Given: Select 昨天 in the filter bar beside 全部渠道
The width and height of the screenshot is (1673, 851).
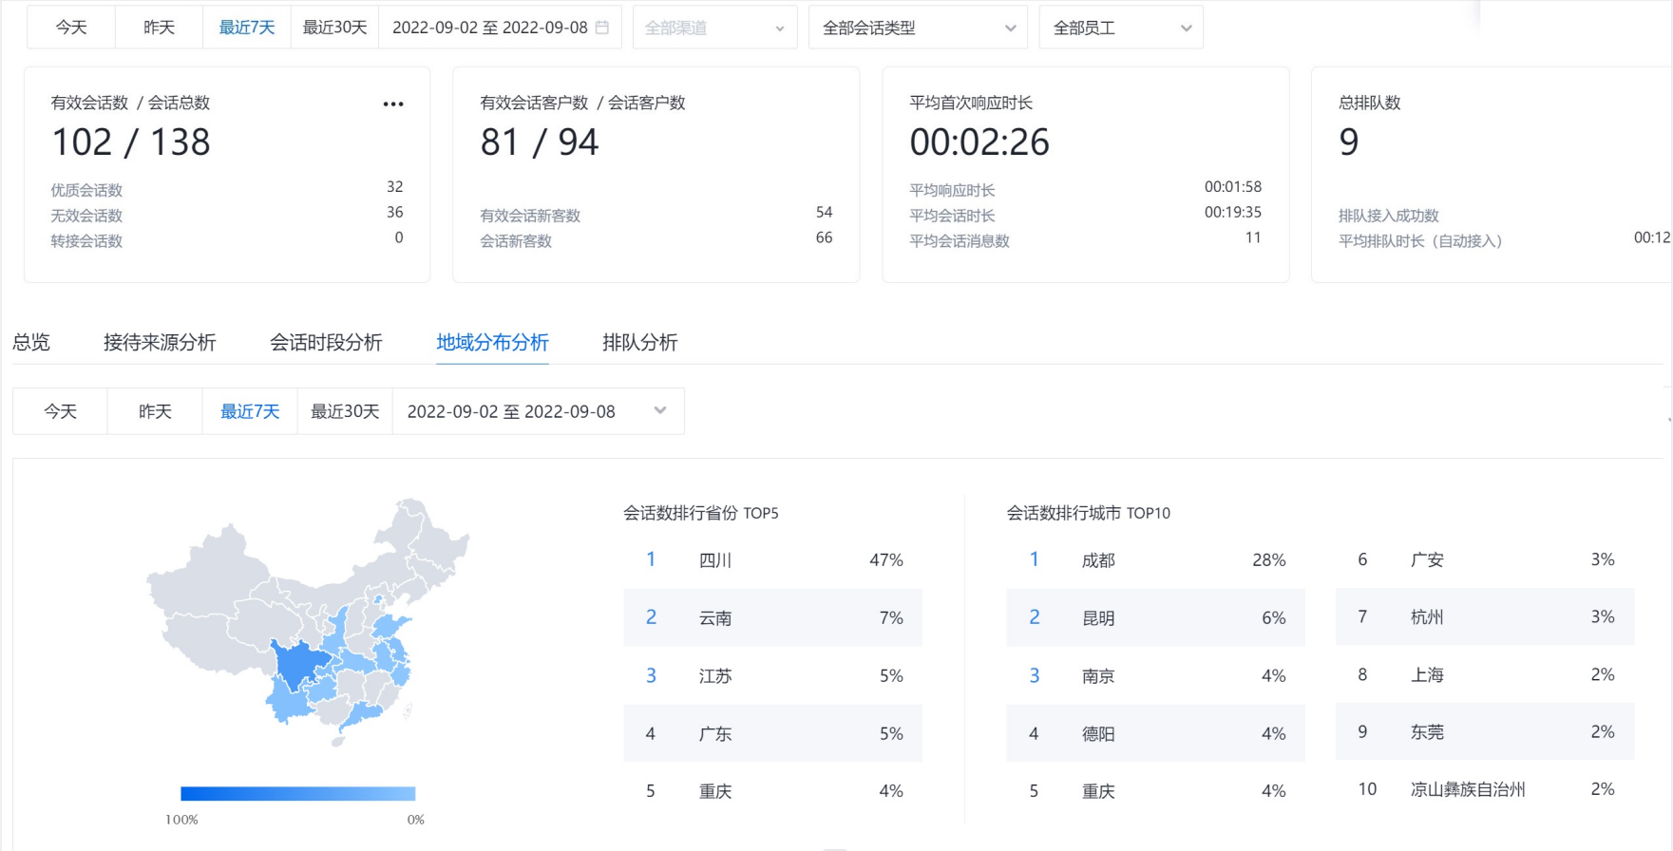Looking at the screenshot, I should [x=159, y=28].
